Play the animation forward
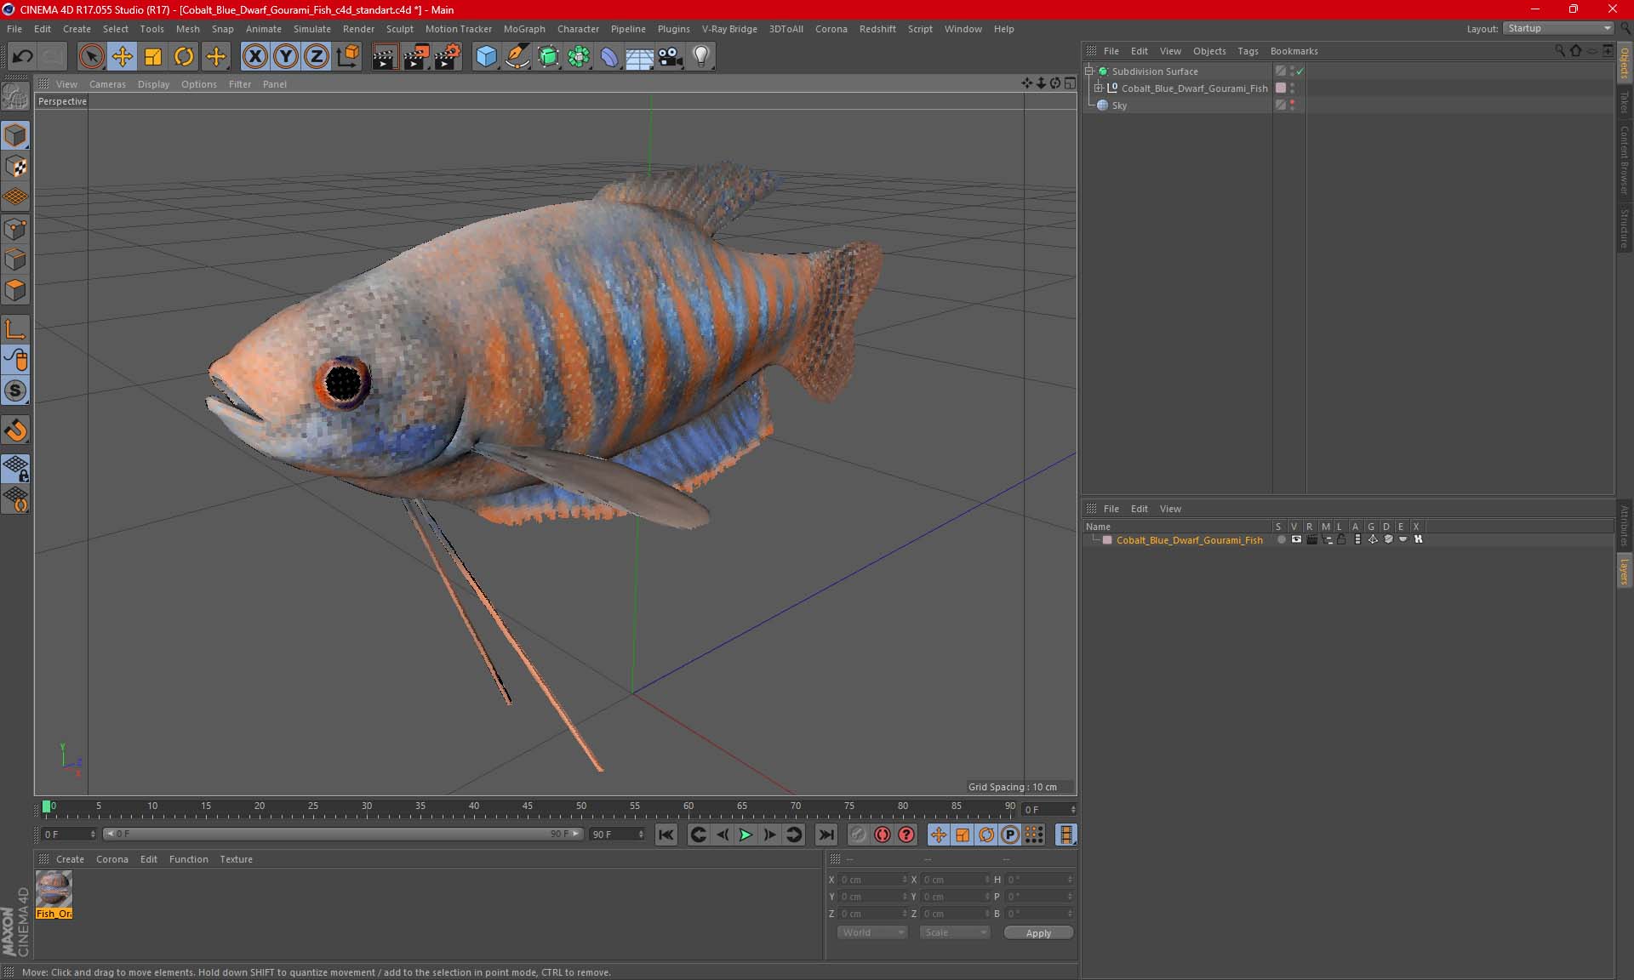The image size is (1634, 980). 746,835
